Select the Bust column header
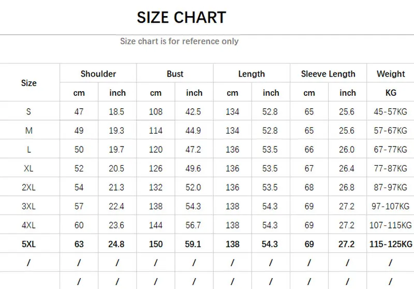Image resolution: width=414 pixels, height=289 pixels. point(175,74)
